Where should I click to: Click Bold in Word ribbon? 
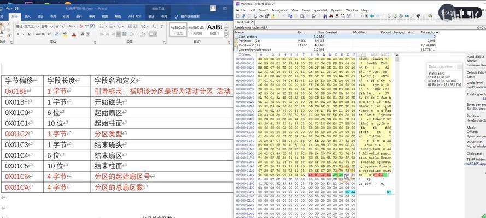(x=18, y=34)
